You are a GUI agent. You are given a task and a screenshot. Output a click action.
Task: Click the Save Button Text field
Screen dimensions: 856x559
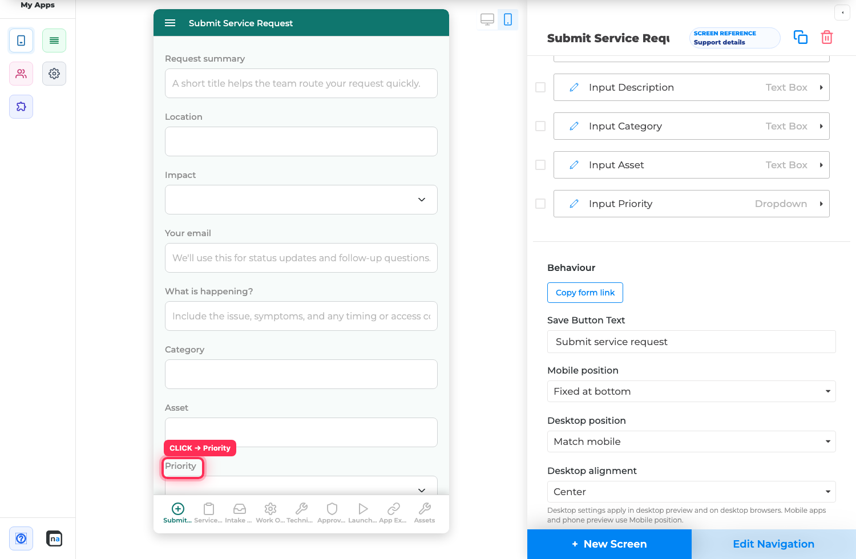pyautogui.click(x=692, y=342)
